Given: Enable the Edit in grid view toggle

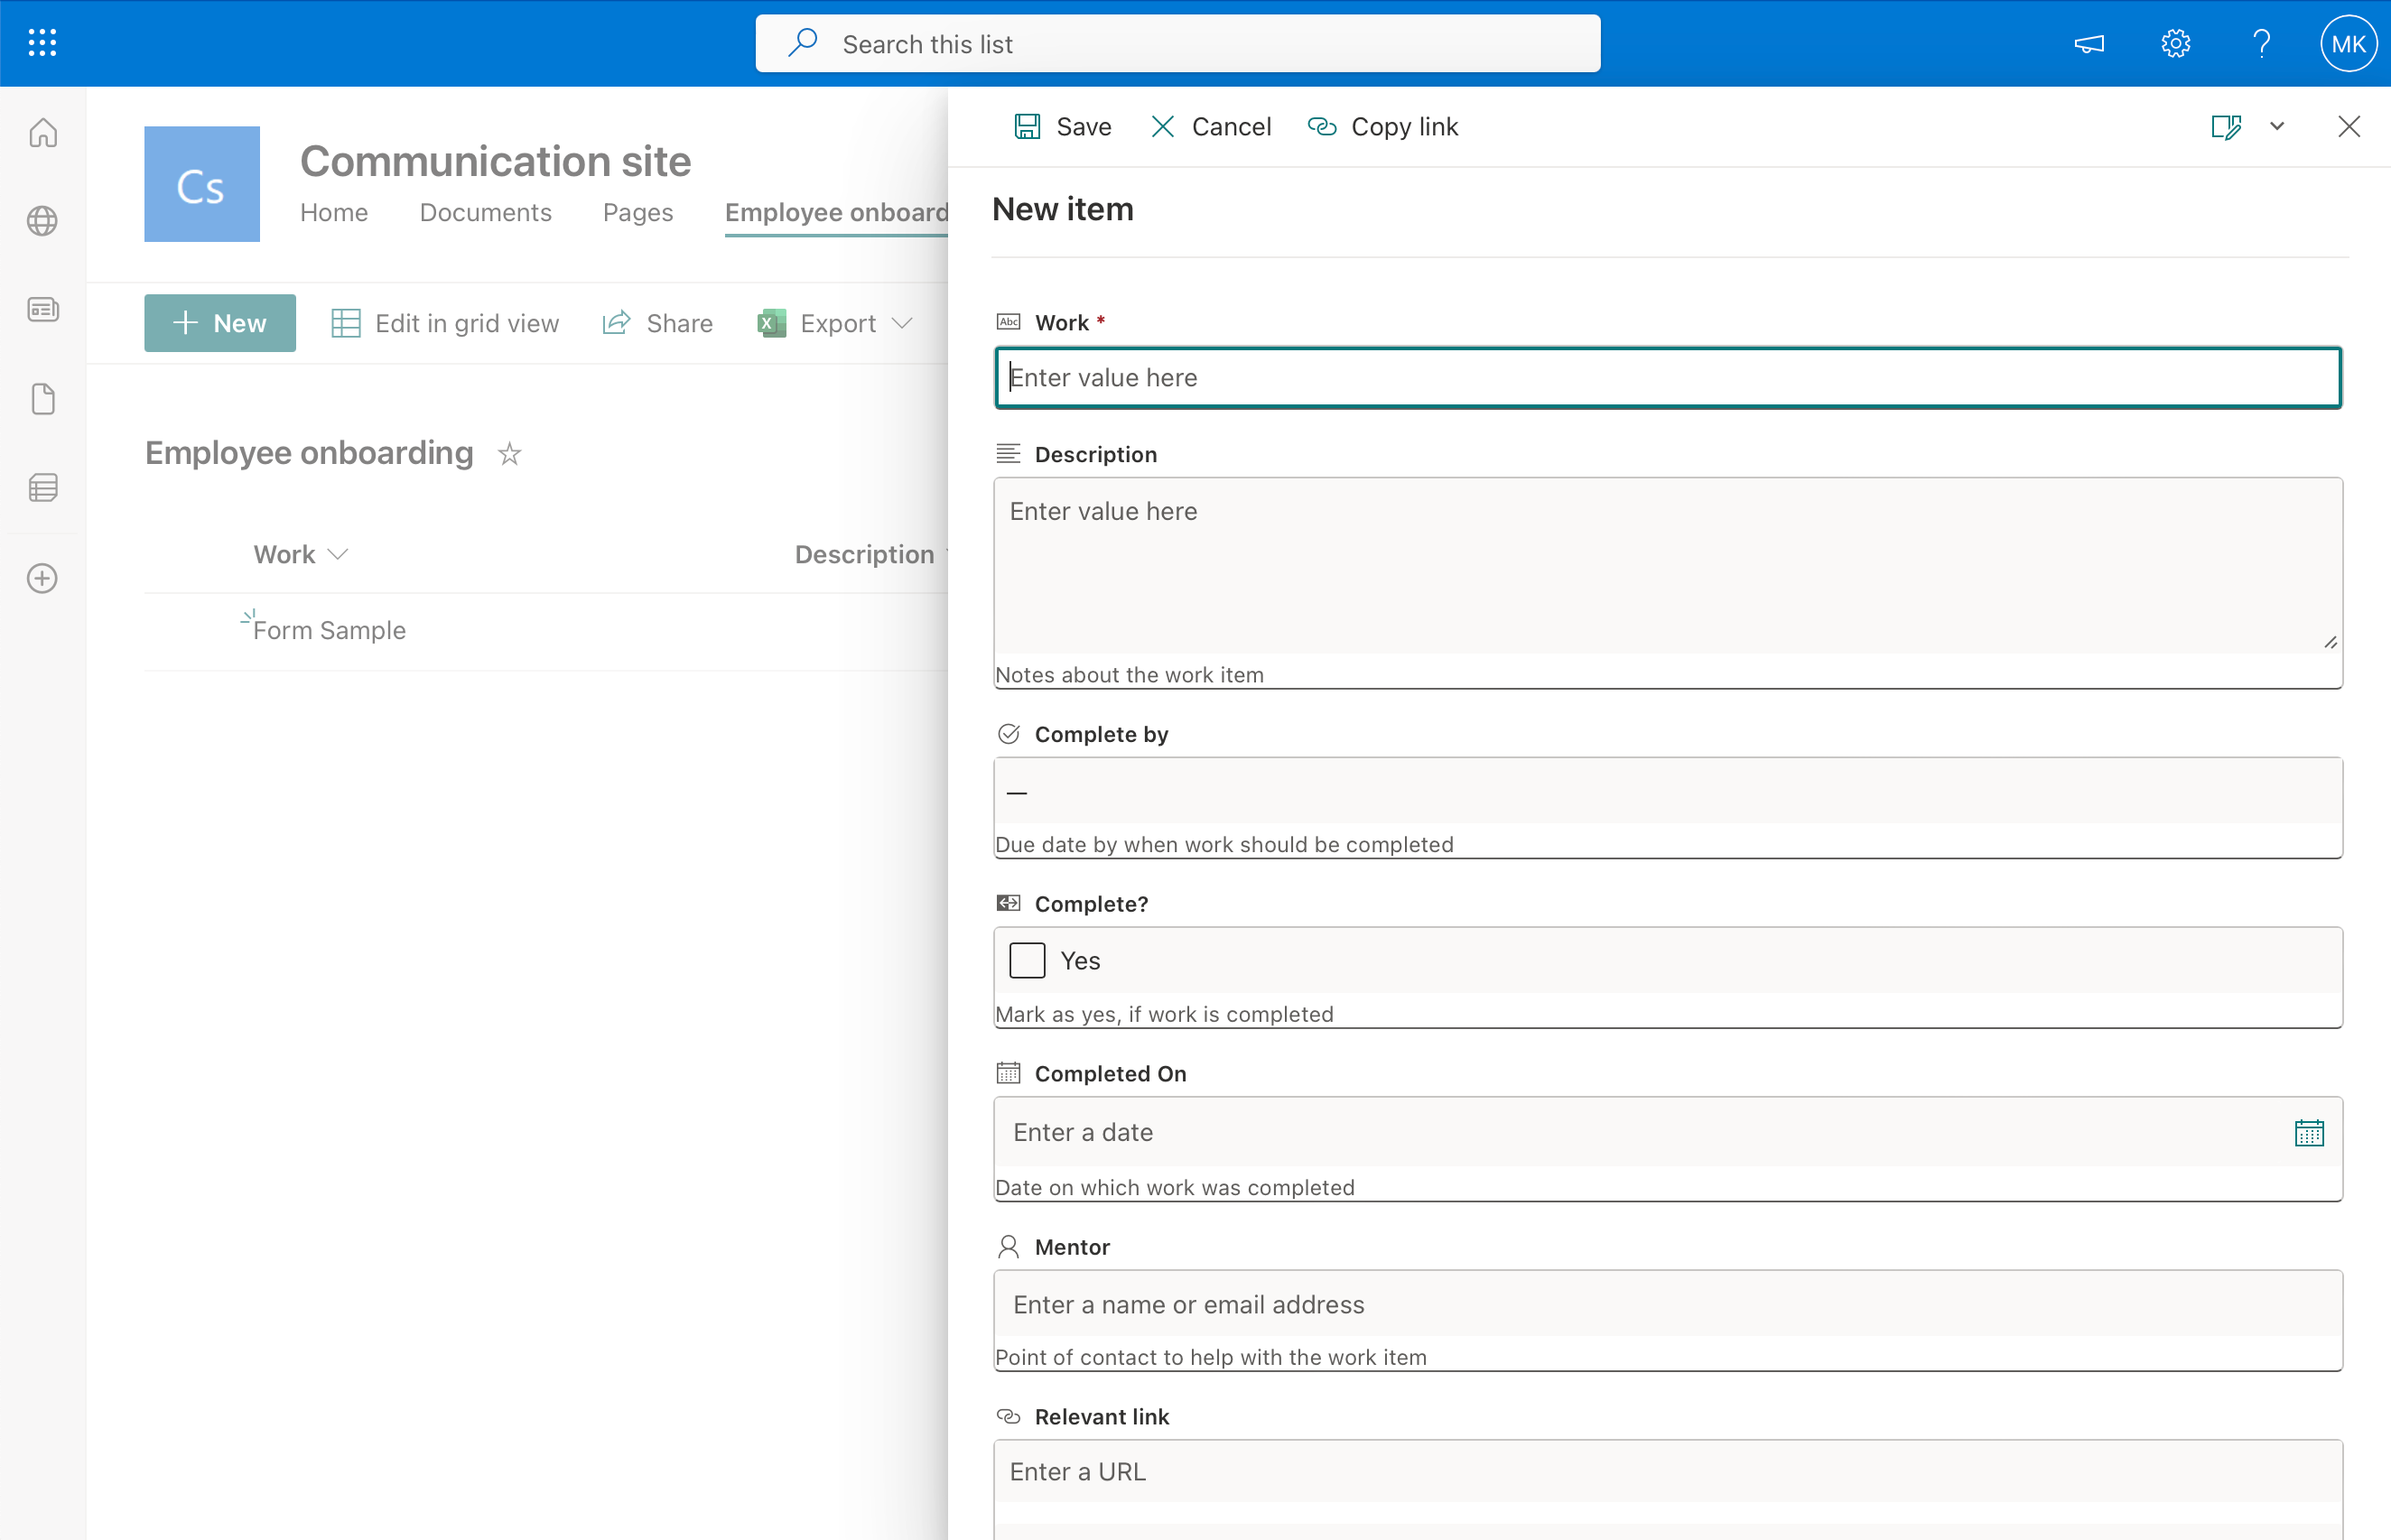Looking at the screenshot, I should click(444, 322).
